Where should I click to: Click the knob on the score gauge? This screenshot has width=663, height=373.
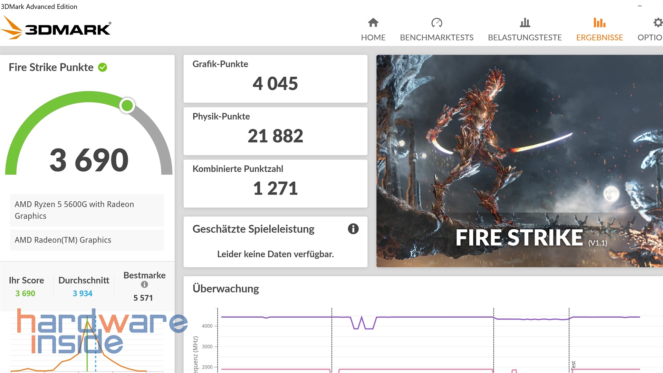(x=127, y=106)
